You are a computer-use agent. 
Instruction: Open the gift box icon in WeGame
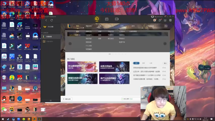[170, 20]
